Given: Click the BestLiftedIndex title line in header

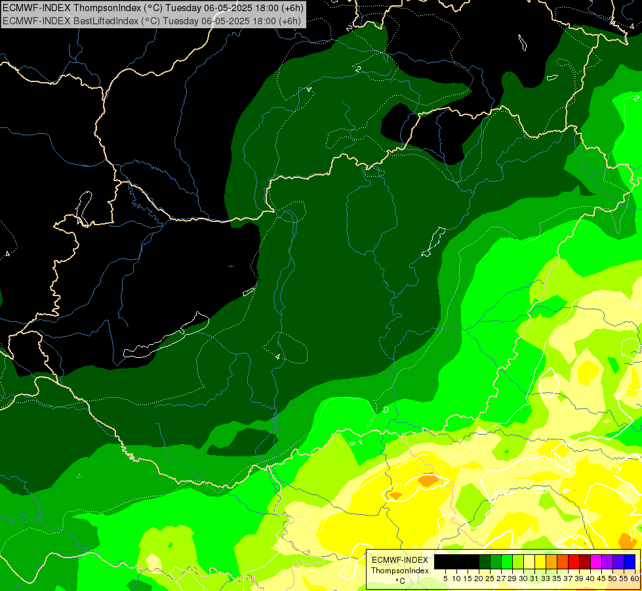Looking at the screenshot, I should pyautogui.click(x=152, y=20).
